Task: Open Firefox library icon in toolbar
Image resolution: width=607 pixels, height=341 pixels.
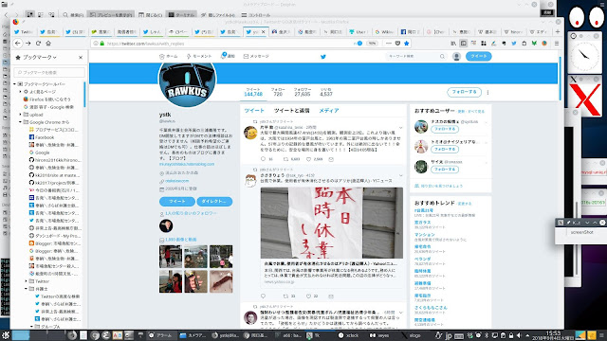Action: click(453, 44)
